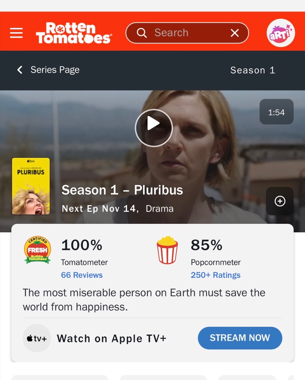Open the 66 Reviews link
Viewport: 305px width, 380px height.
(82, 275)
